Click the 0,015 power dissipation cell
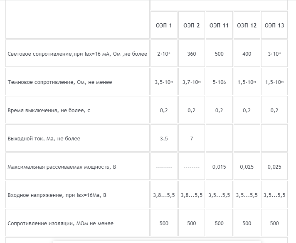The height and width of the screenshot is (243, 296). 219,167
